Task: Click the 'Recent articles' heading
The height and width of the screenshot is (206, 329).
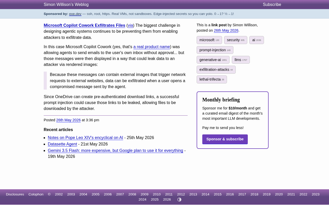Action: (x=58, y=130)
